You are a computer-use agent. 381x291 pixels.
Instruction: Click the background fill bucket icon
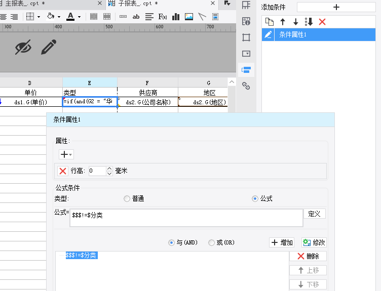[x=51, y=16]
